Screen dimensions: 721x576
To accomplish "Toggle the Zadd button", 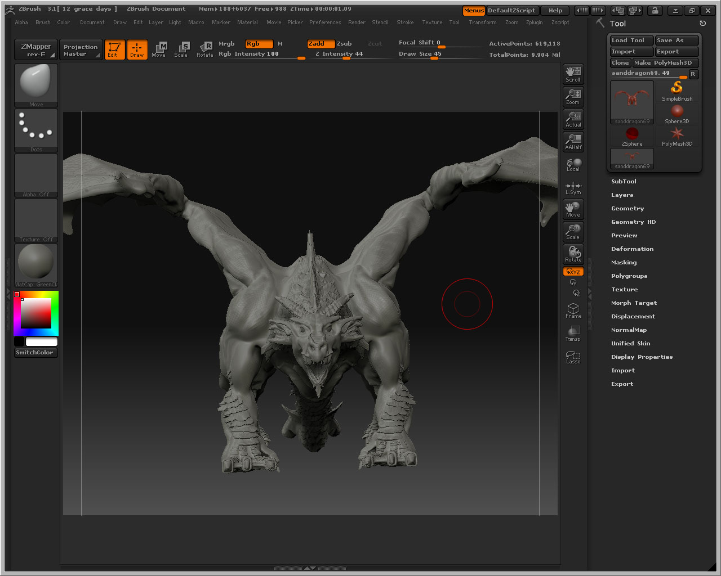I will (x=321, y=44).
